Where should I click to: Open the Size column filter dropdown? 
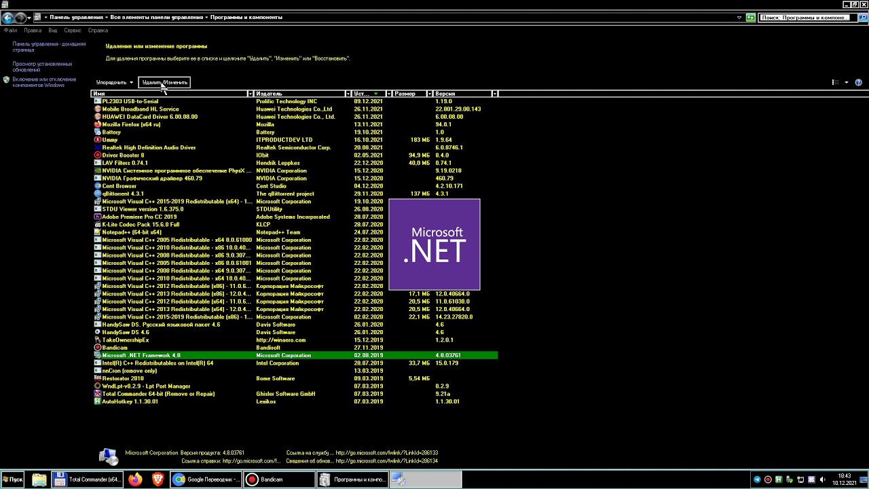[429, 94]
